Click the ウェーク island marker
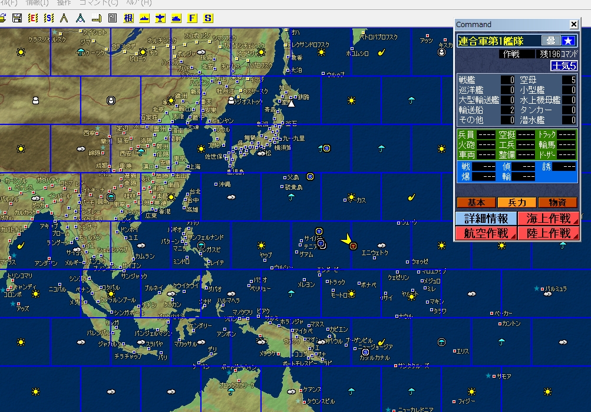Screen dimensions: 591x412 (x=398, y=223)
